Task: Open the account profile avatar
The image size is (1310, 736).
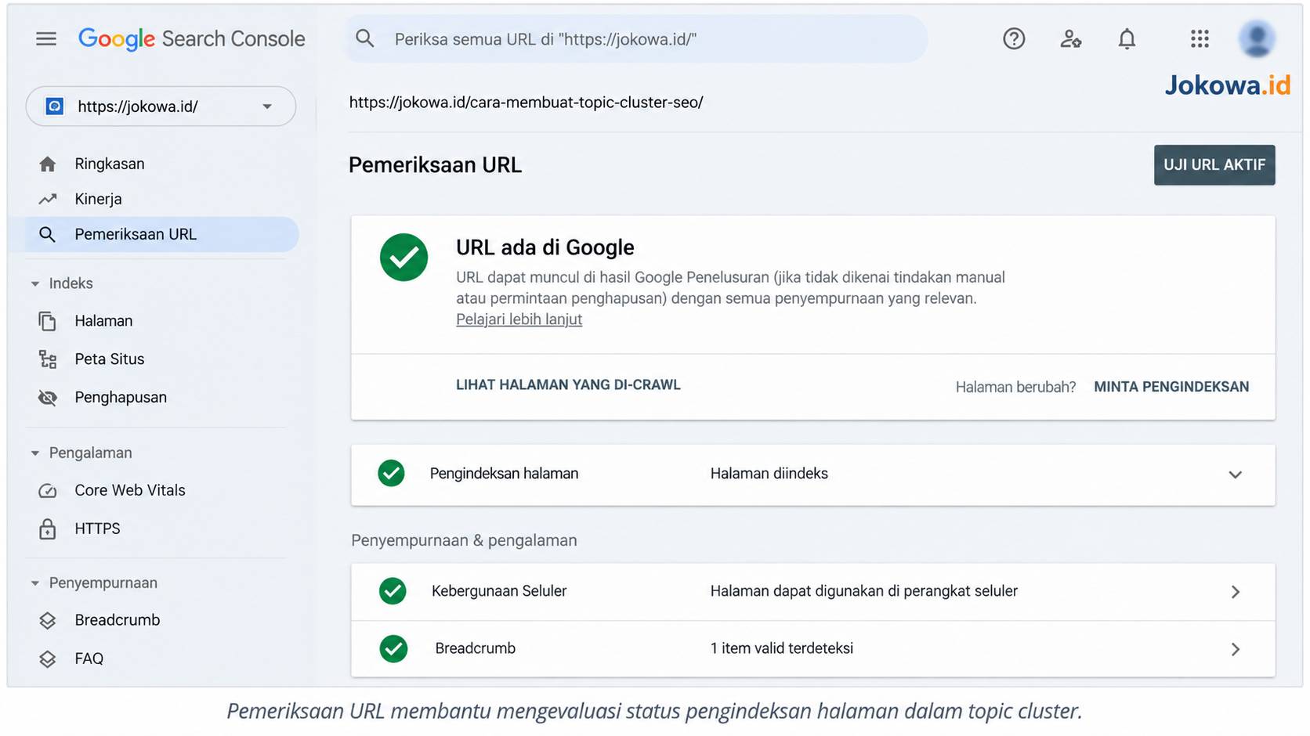Action: pyautogui.click(x=1257, y=38)
